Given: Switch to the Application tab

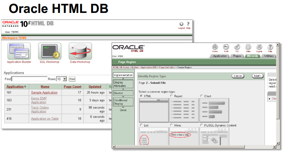Looking at the screenshot, I should point(220,56).
